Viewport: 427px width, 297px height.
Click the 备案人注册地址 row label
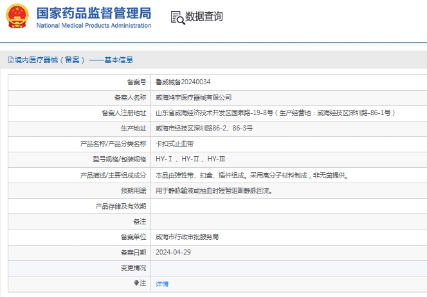(x=124, y=113)
